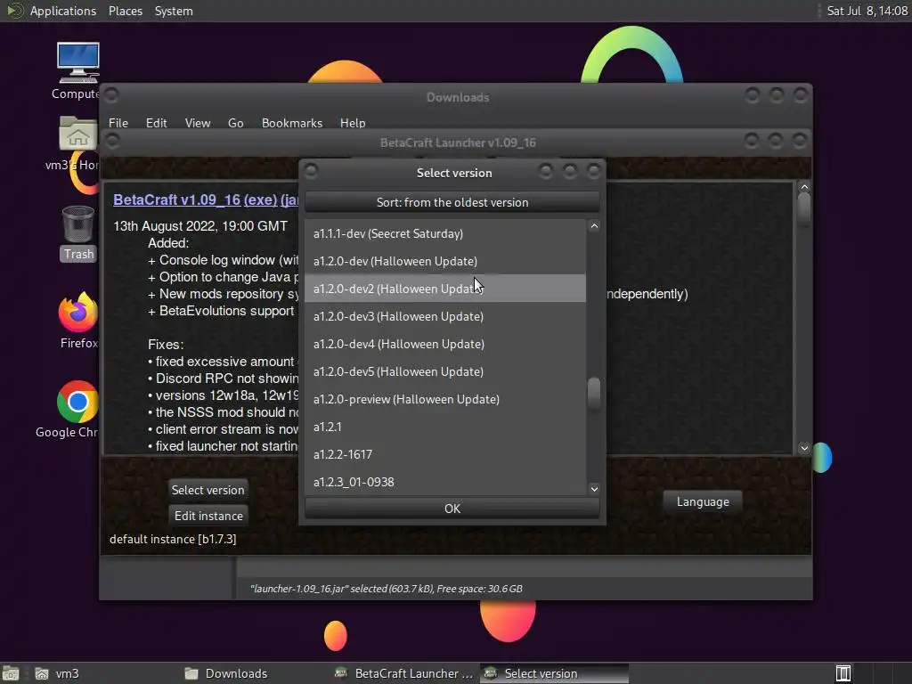Open the BetaCraft v1.09_16 changelog link

(x=177, y=199)
